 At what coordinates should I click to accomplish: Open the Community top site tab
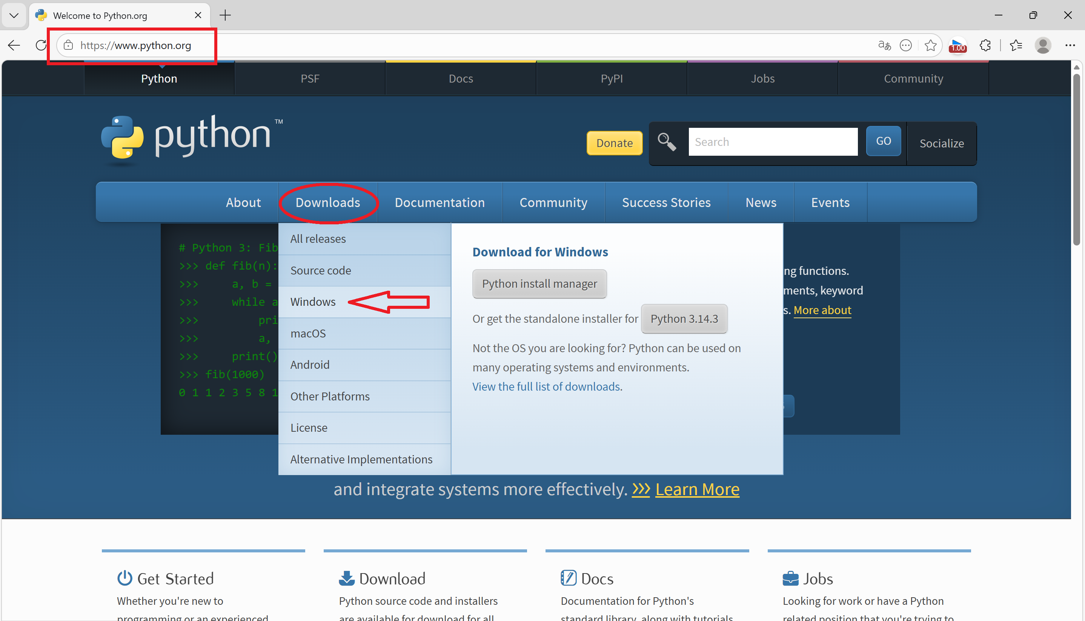(913, 78)
